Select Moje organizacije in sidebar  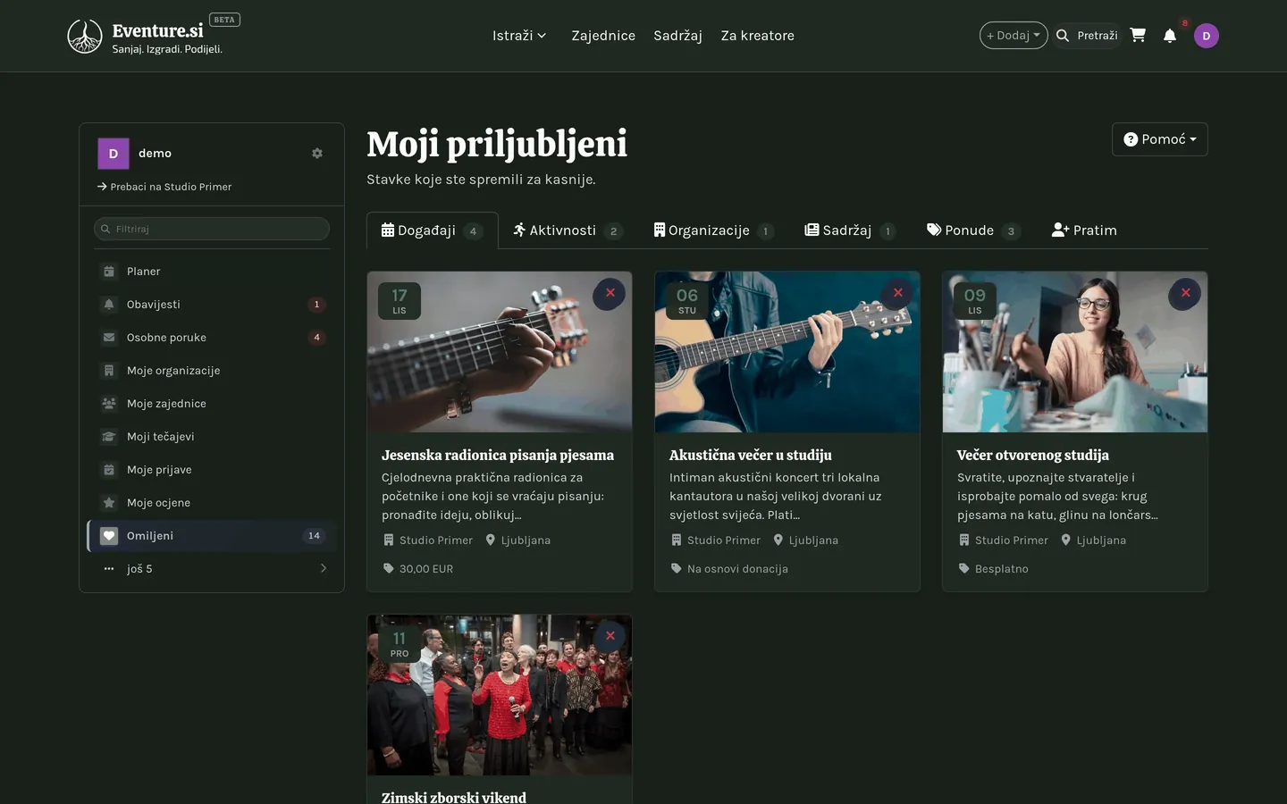pyautogui.click(x=212, y=371)
